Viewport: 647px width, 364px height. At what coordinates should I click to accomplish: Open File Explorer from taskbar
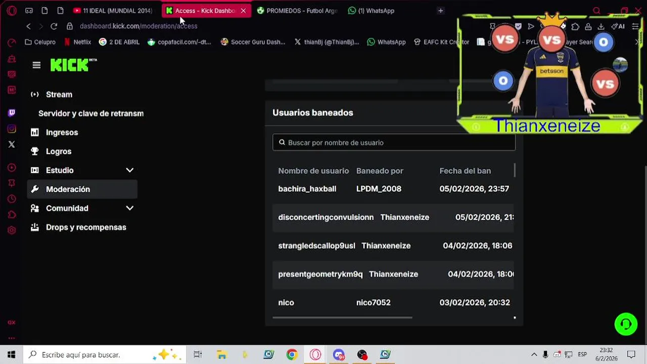click(x=221, y=354)
